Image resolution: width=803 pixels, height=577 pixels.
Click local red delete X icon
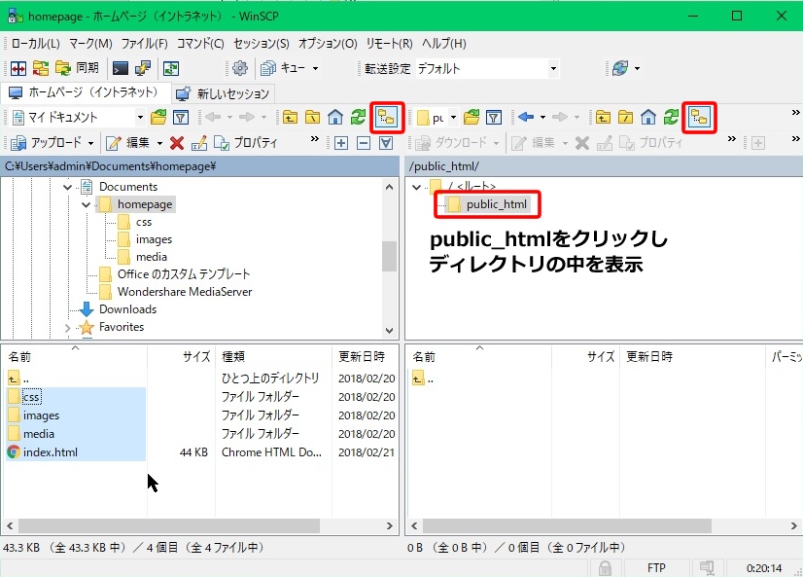point(177,143)
